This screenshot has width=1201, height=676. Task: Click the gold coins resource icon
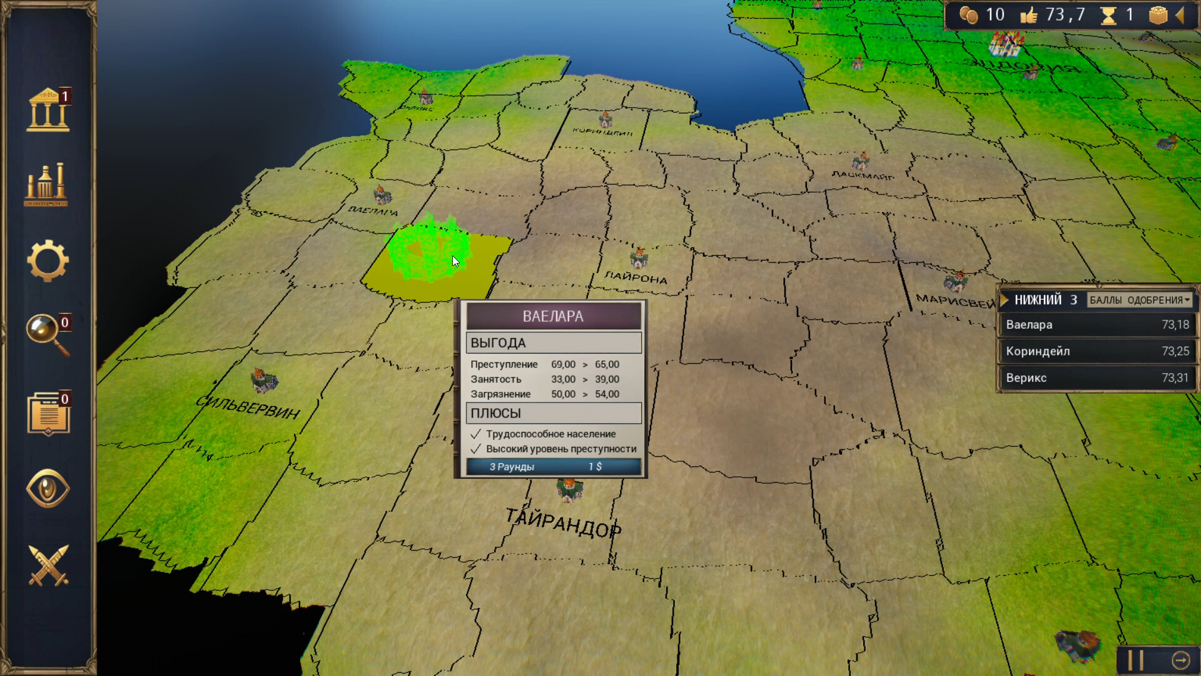968,15
